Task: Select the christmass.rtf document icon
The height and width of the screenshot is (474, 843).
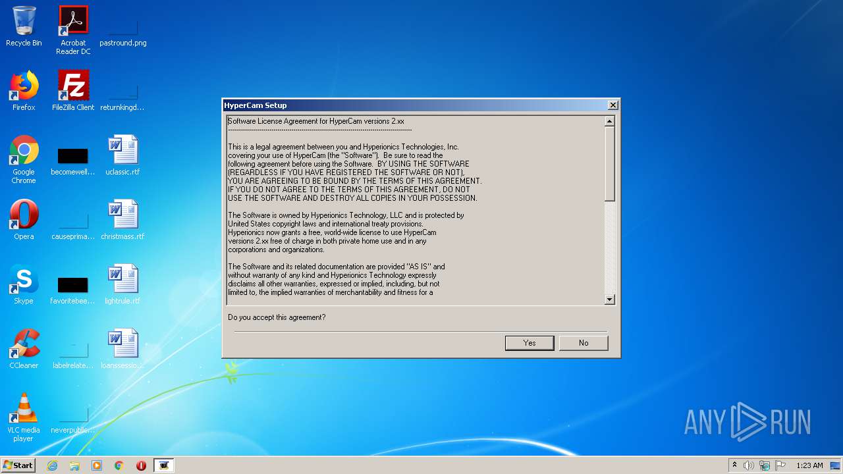Action: [122, 220]
